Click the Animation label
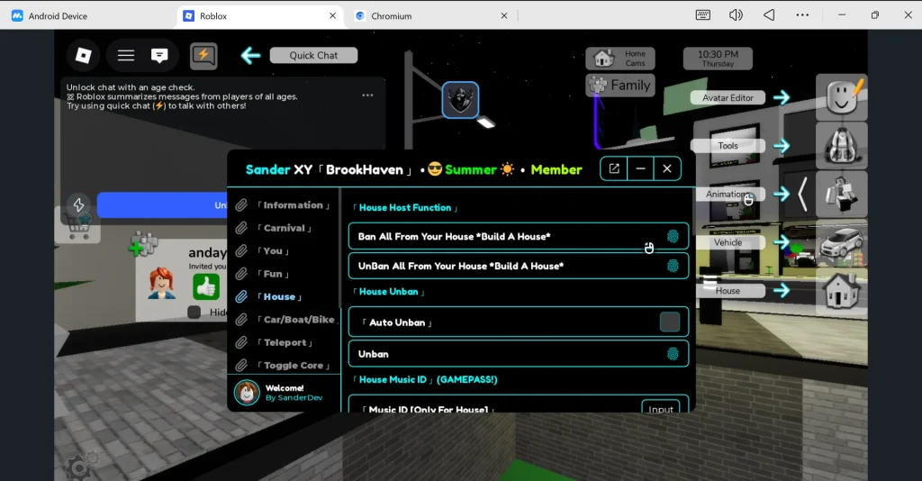The height and width of the screenshot is (481, 922). pos(728,194)
